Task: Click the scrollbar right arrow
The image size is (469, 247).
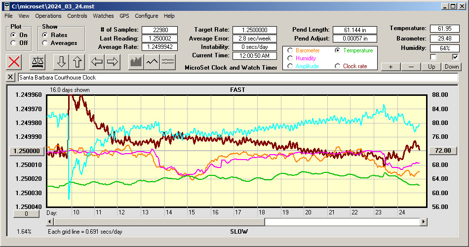Action: click(x=423, y=222)
